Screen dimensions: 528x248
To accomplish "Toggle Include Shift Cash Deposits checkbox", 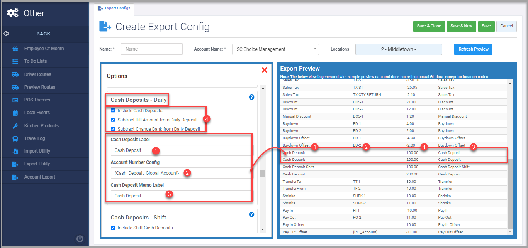I will (113, 228).
